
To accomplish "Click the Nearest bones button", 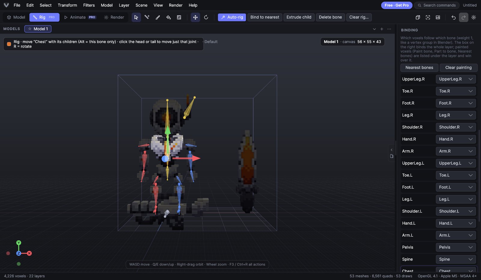I will (419, 68).
